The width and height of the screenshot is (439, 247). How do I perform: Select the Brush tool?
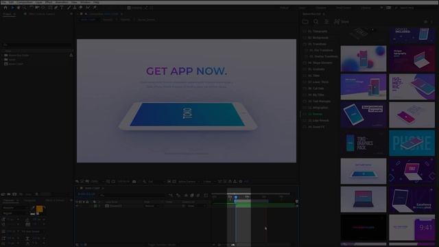(69, 8)
